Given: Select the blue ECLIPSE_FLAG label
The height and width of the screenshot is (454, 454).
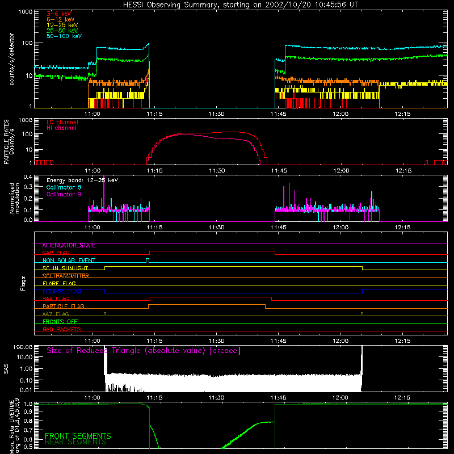Looking at the screenshot, I should click(62, 291).
